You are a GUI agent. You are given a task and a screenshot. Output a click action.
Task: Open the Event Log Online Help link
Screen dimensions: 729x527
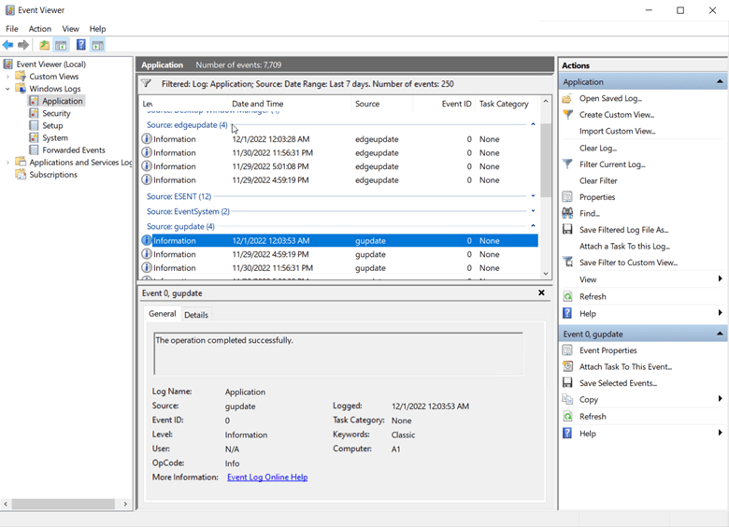tap(267, 477)
